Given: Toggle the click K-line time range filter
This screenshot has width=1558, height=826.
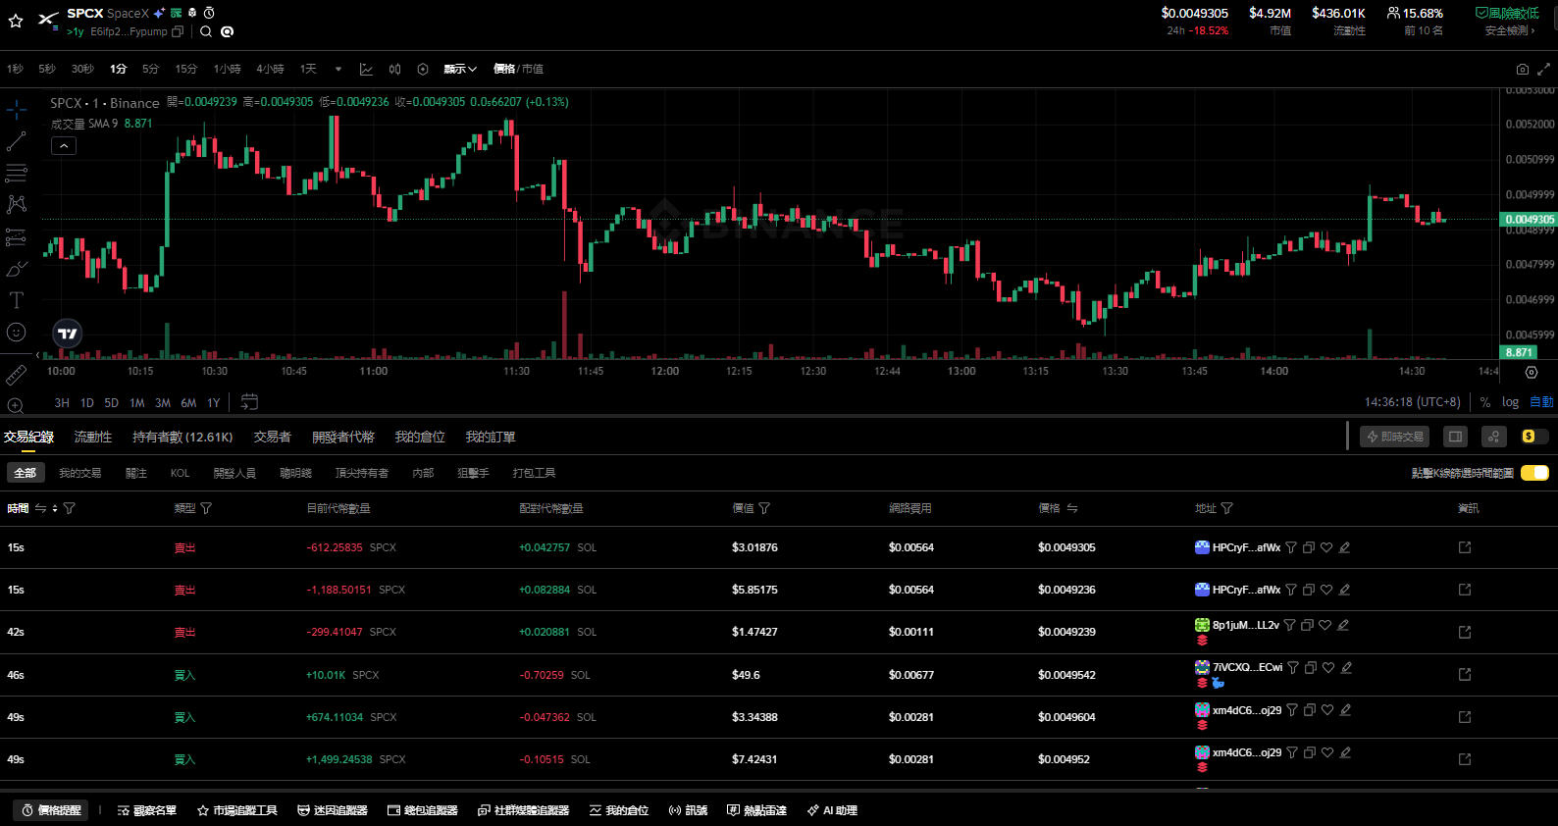Looking at the screenshot, I should pyautogui.click(x=1534, y=473).
